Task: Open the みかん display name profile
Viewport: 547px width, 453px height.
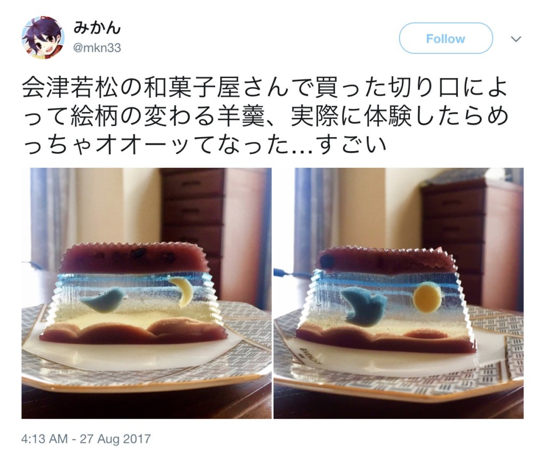Action: 97,28
